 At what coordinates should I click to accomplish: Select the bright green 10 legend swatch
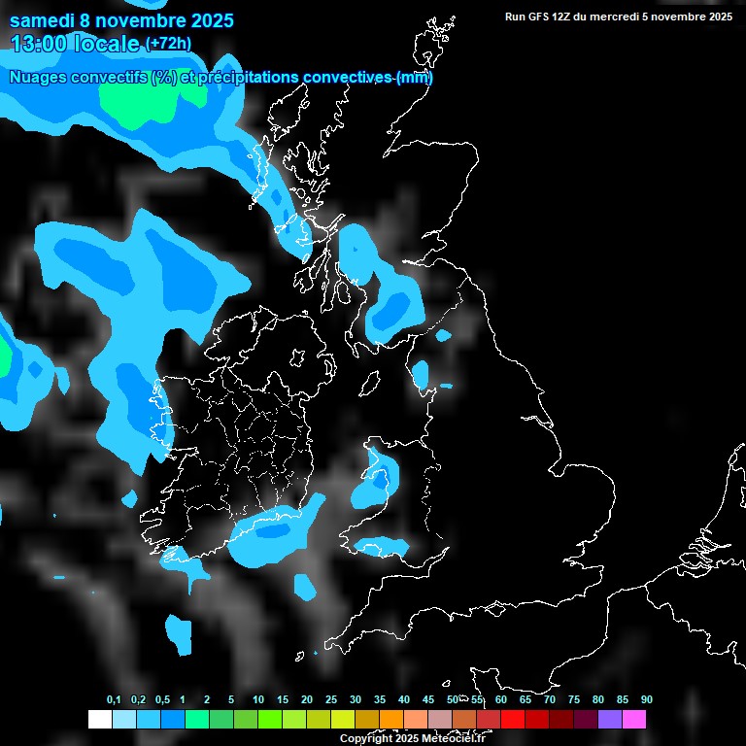click(269, 719)
